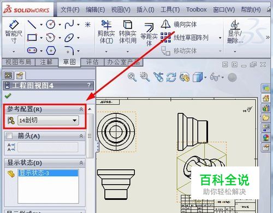The height and width of the screenshot is (213, 273).
Task: Switch to 视图布局 tab
Action: pyautogui.click(x=19, y=62)
